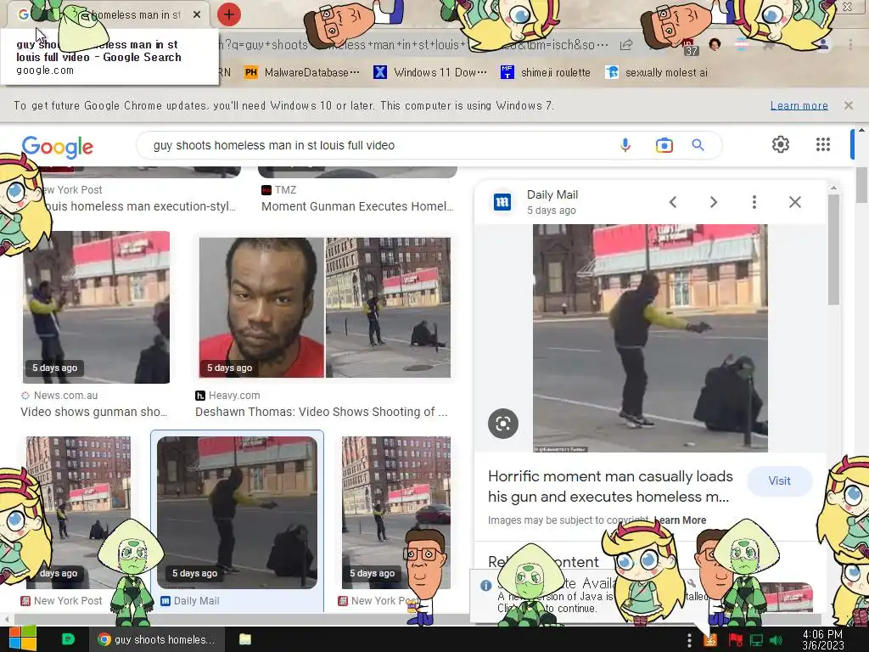
Task: Click the Learn More copyright link
Action: tap(680, 520)
